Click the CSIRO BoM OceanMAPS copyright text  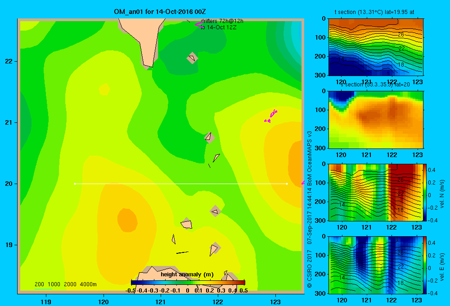310,210
